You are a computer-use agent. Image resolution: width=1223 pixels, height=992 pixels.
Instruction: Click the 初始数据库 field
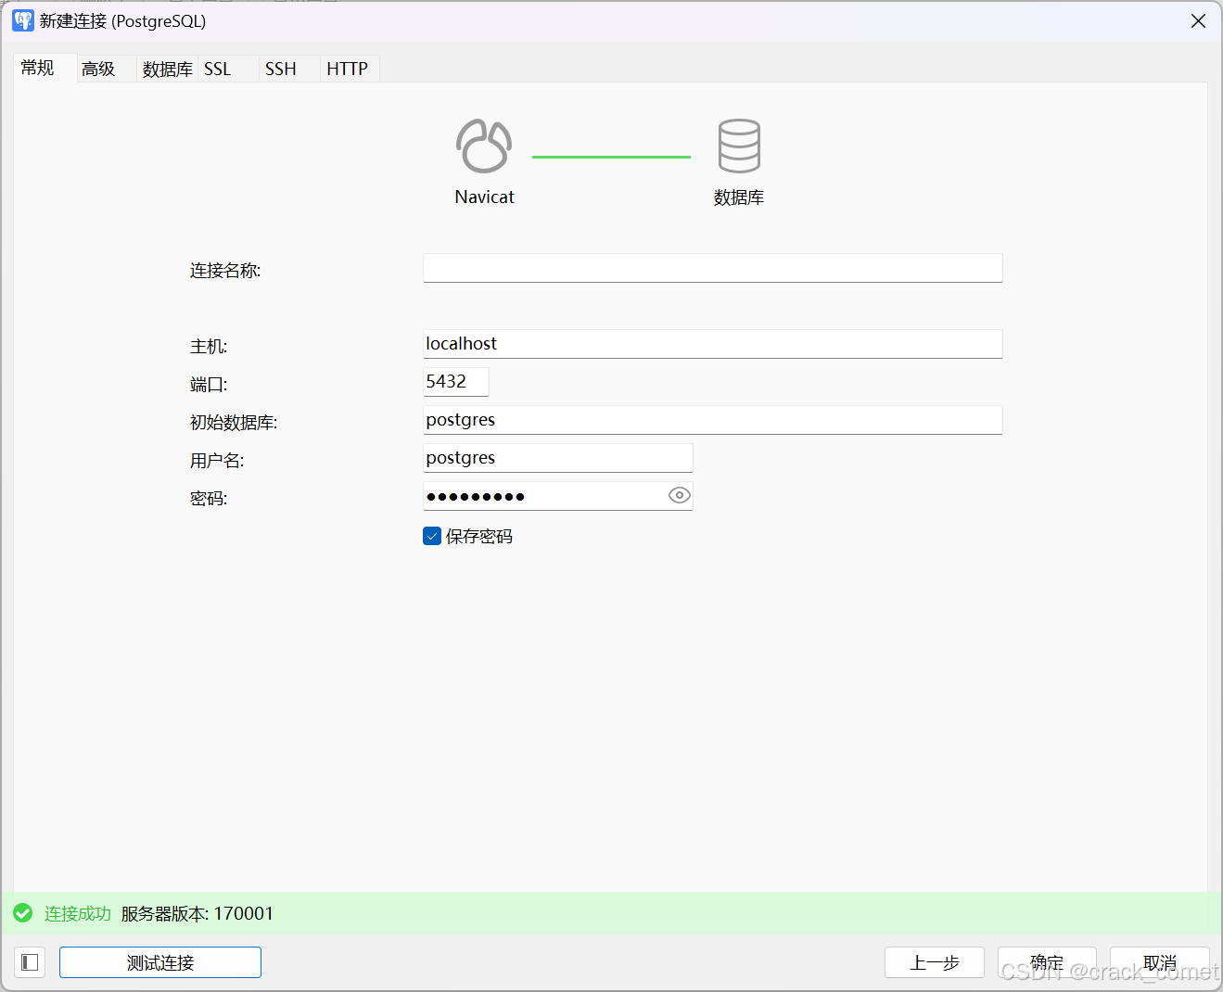pyautogui.click(x=713, y=420)
